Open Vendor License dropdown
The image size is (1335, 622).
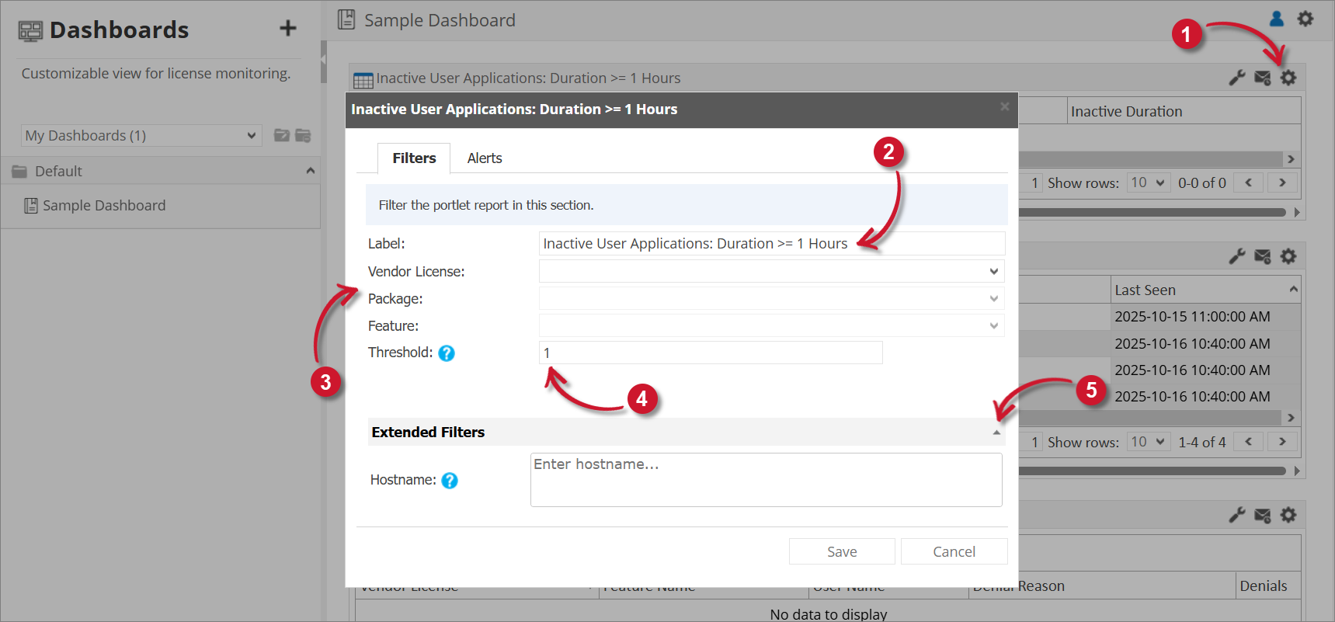(772, 271)
